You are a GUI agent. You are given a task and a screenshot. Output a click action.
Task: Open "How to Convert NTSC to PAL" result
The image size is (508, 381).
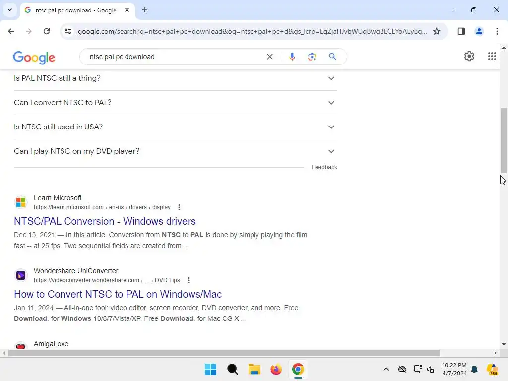pyautogui.click(x=118, y=294)
